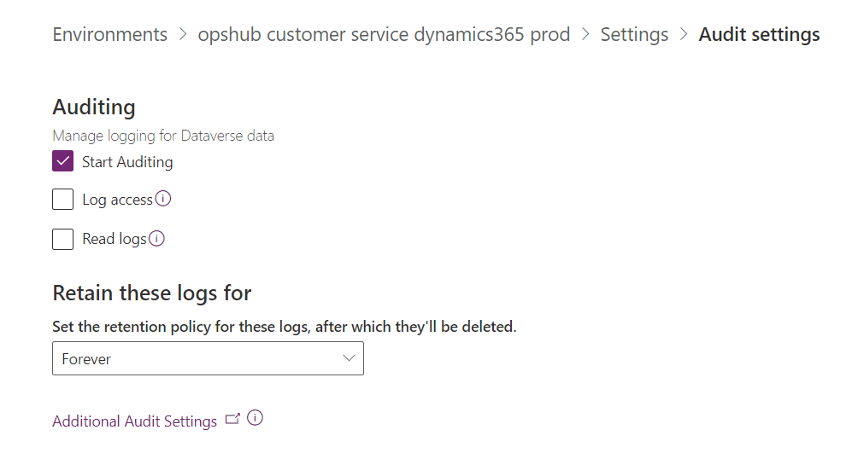The image size is (852, 453).
Task: Uncheck the Start Auditing checkbox
Action: (62, 161)
